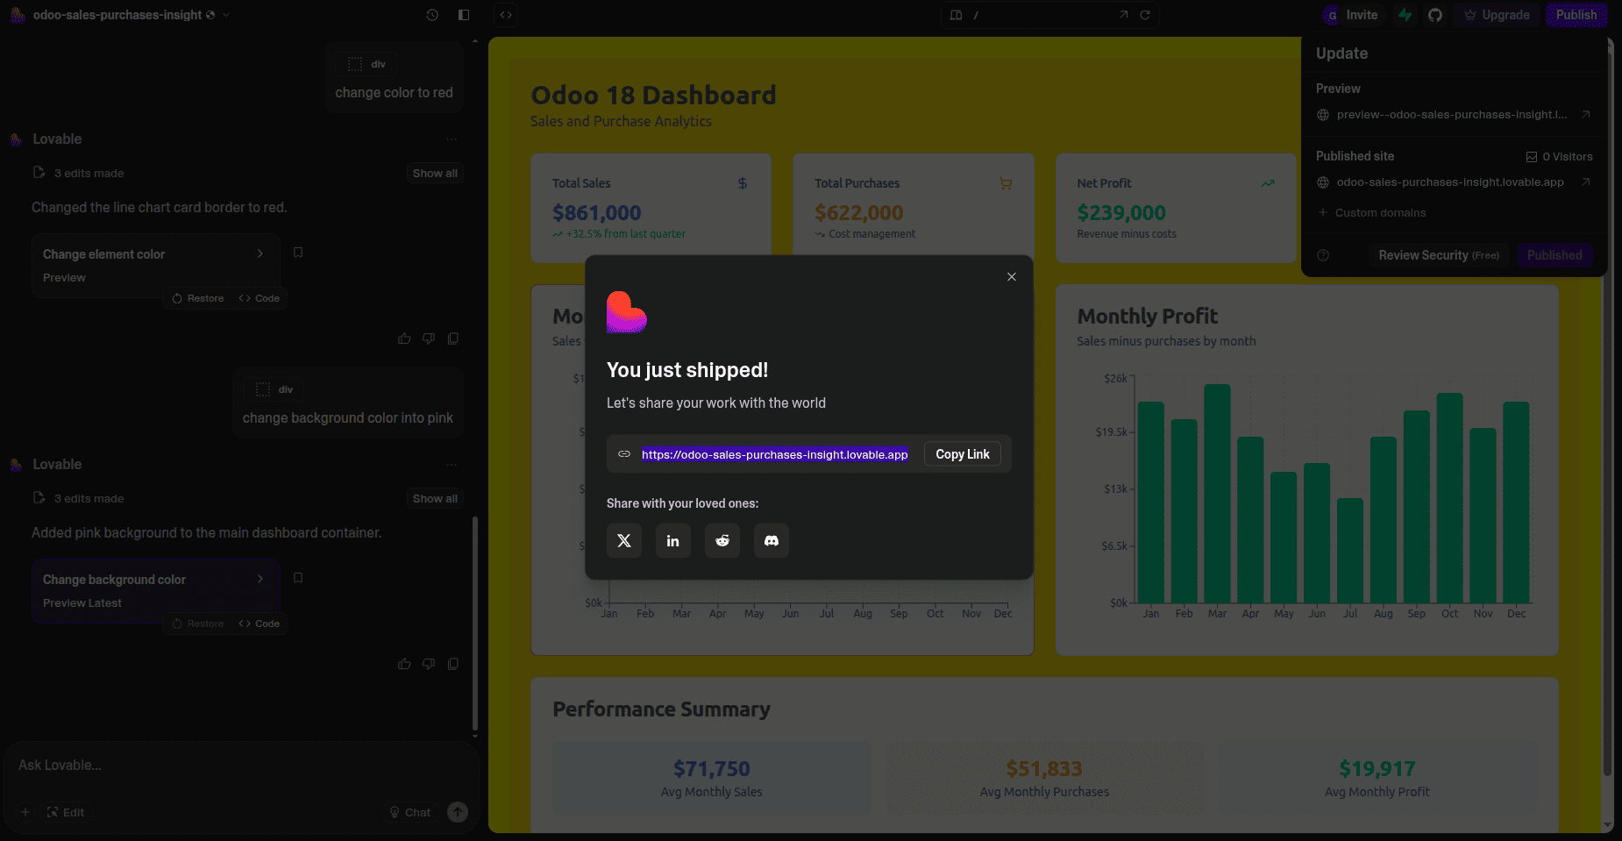Viewport: 1622px width, 841px height.
Task: Click the Published status button
Action: [1554, 255]
